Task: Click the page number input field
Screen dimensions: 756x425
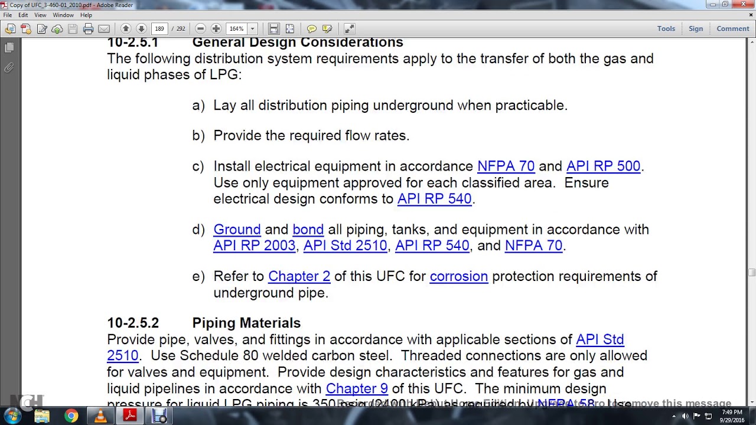Action: pos(159,28)
